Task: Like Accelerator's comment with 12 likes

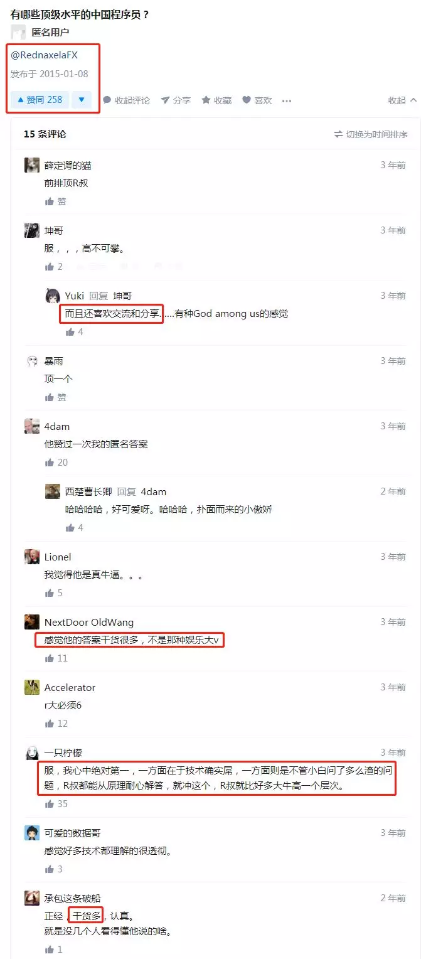Action: click(x=56, y=724)
